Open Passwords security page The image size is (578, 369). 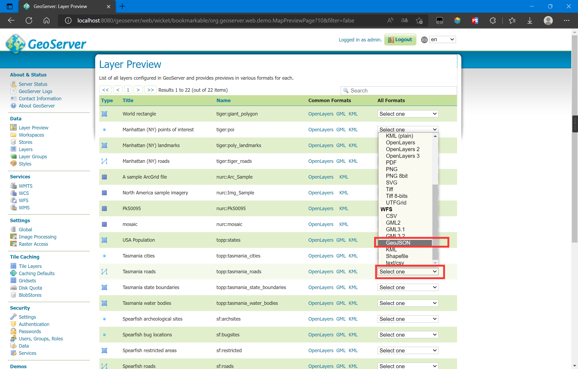point(30,331)
